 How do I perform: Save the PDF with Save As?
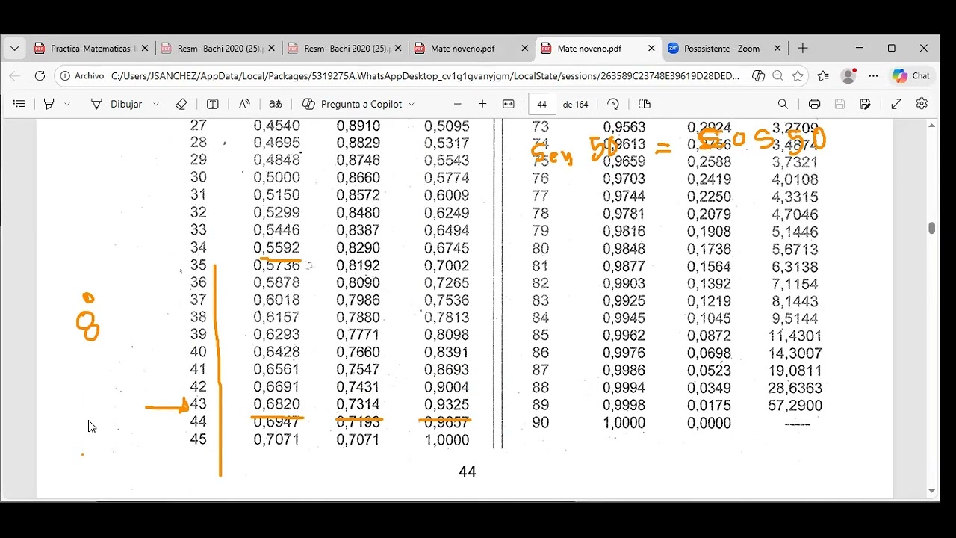pos(865,104)
